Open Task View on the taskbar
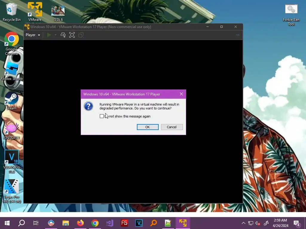 tap(36, 223)
